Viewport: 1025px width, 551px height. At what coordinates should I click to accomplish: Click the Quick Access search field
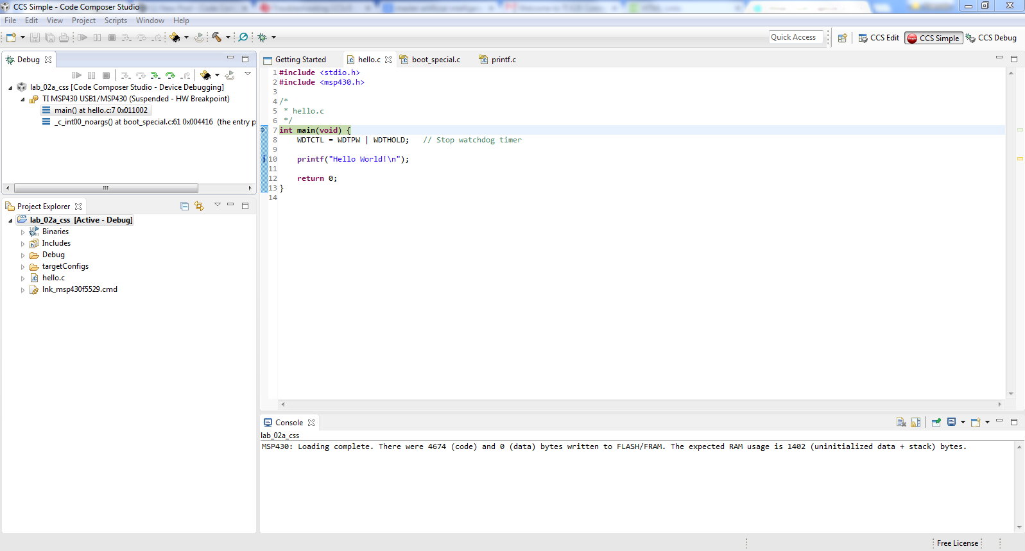[795, 37]
